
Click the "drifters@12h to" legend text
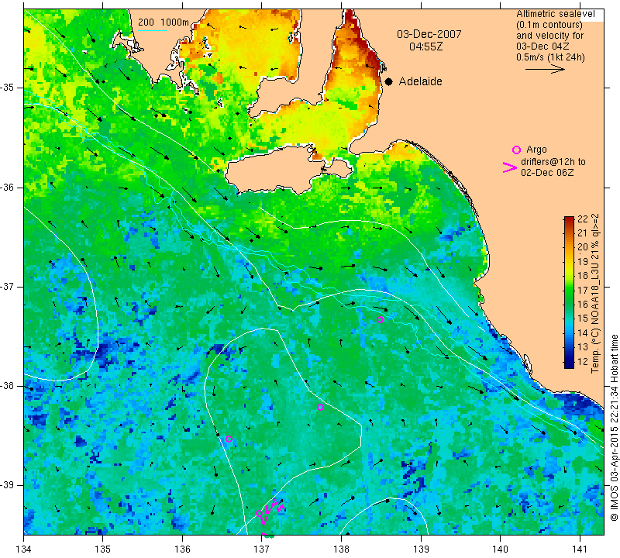[553, 162]
